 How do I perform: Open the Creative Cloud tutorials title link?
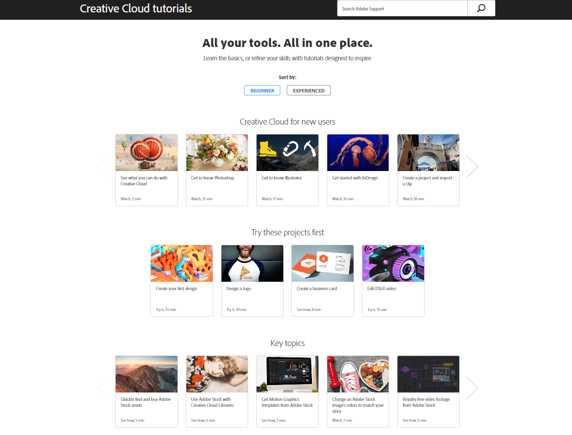(x=135, y=8)
